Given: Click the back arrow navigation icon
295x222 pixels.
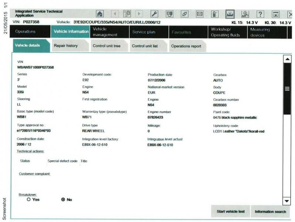Looking at the screenshot, I should [x=115, y=14].
